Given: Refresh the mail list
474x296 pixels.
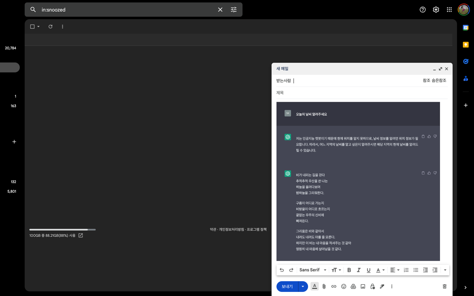Looking at the screenshot, I should (50, 27).
